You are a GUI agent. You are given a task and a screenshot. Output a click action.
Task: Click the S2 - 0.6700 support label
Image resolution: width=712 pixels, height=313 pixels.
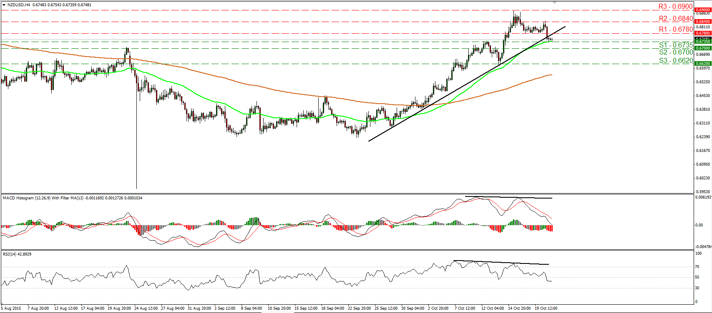pos(676,52)
